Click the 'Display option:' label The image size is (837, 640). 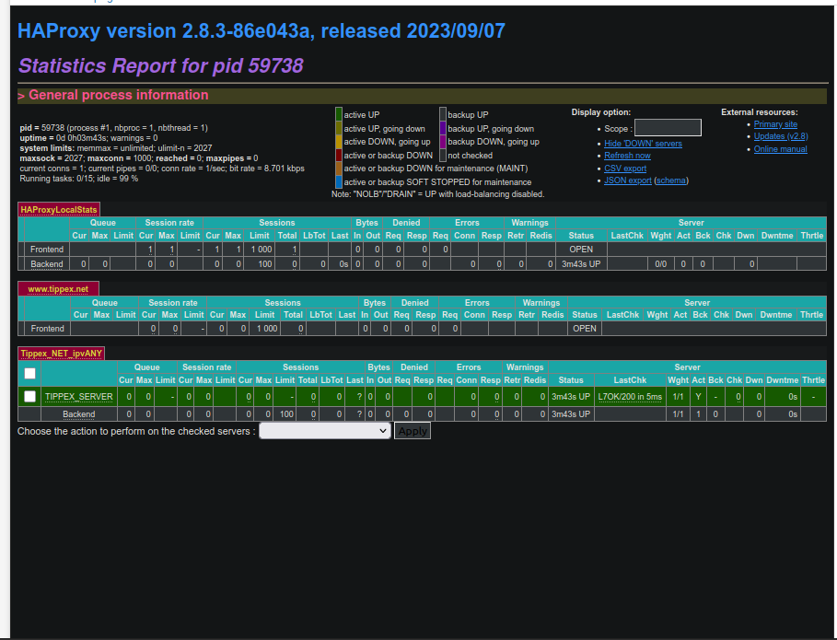click(601, 112)
